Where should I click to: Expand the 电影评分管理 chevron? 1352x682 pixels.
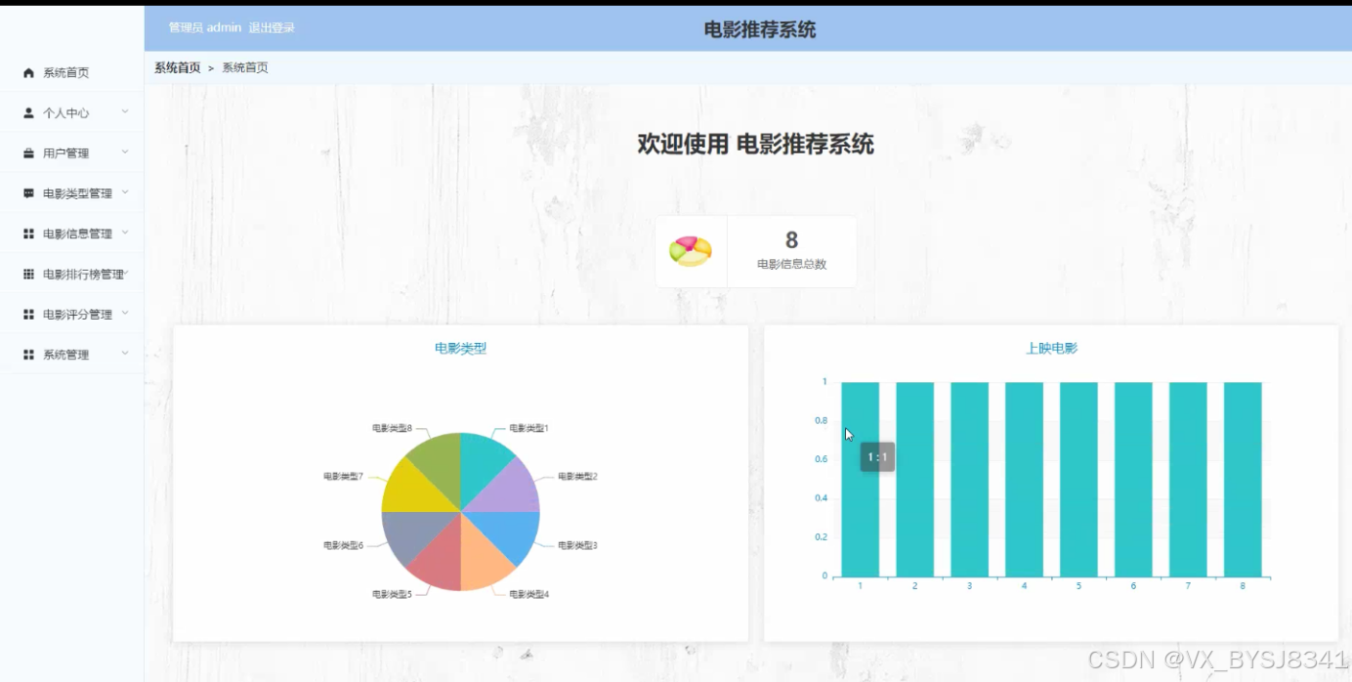point(125,314)
